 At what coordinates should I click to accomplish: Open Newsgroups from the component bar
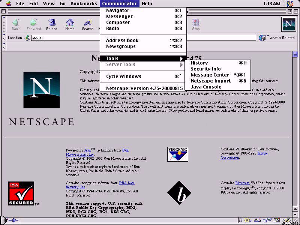tap(267, 220)
